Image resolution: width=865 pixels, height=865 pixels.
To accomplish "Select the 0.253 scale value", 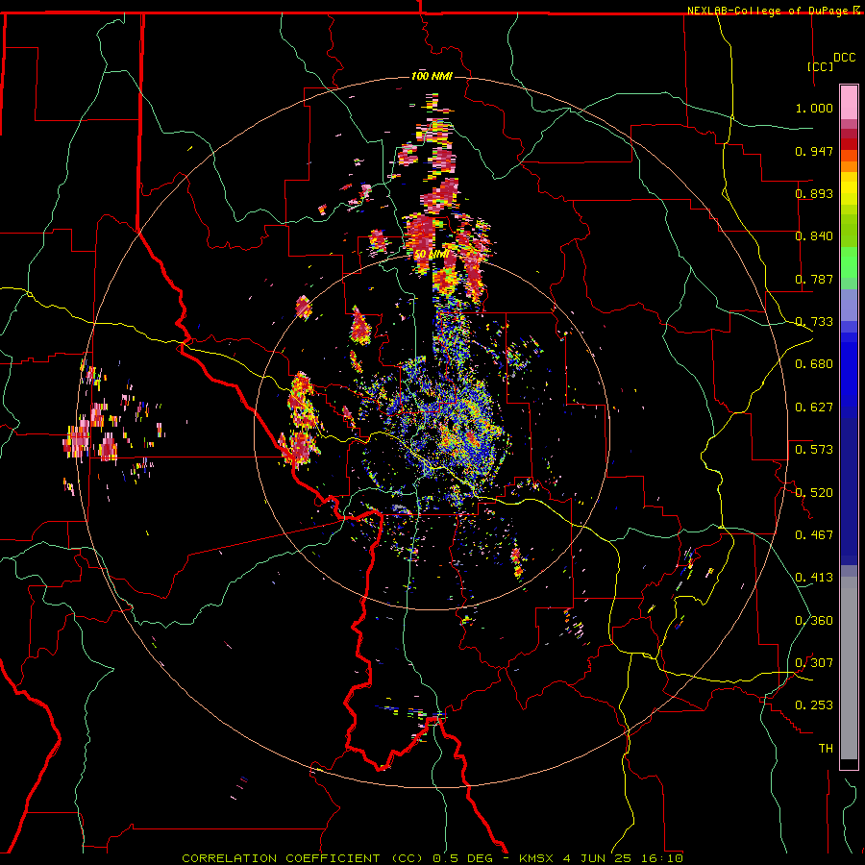I will 814,705.
